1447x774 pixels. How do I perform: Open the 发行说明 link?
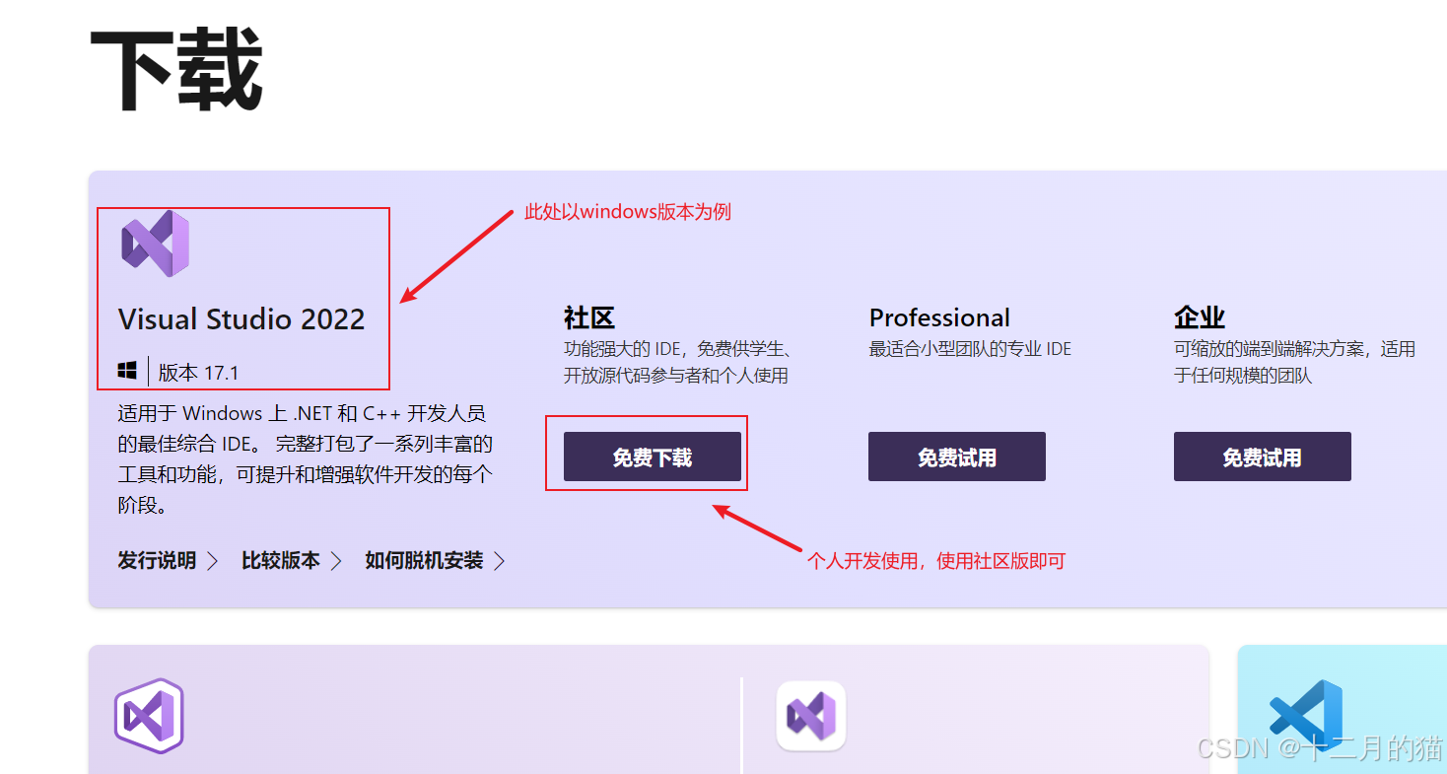tap(157, 561)
